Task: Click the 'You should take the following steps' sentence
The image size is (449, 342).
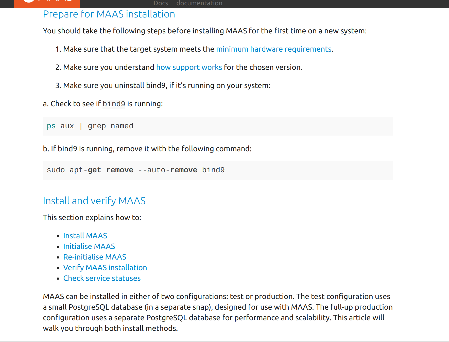Action: tap(204, 31)
